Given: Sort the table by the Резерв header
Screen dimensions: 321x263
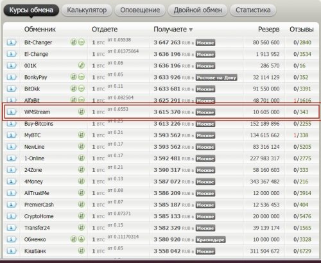Looking at the screenshot, I should tap(268, 30).
